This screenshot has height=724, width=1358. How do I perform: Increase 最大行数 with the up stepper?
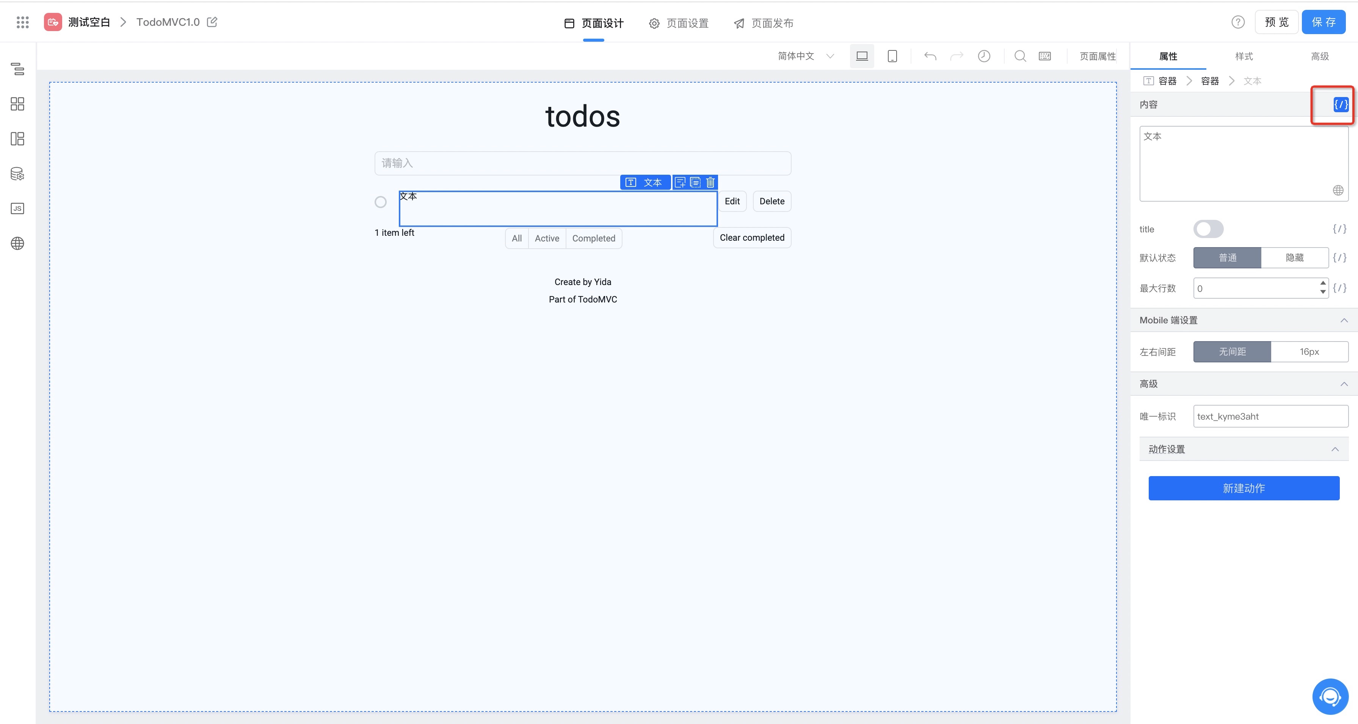tap(1323, 284)
